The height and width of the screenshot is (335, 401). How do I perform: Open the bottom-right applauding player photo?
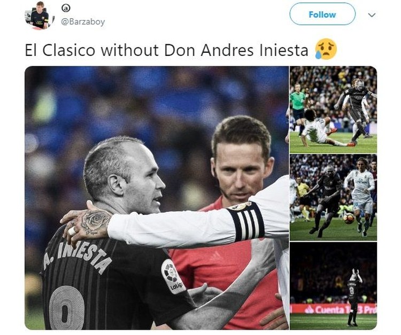tap(333, 286)
